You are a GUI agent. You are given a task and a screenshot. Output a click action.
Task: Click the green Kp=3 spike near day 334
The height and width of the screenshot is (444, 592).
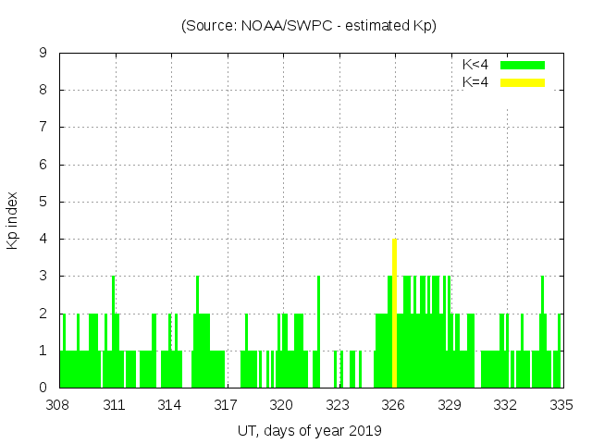tap(542, 314)
